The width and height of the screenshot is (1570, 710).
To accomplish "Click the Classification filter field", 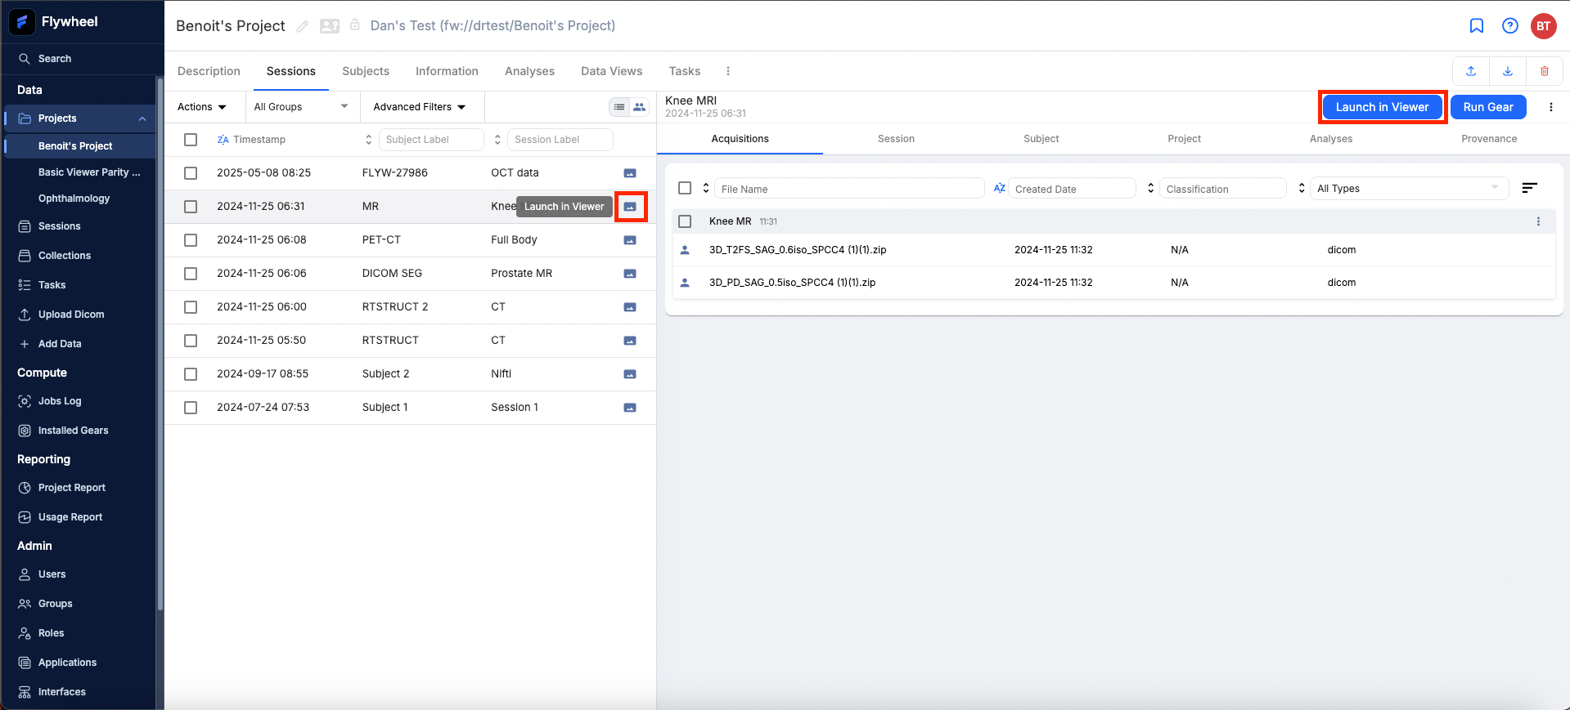I will [x=1222, y=189].
